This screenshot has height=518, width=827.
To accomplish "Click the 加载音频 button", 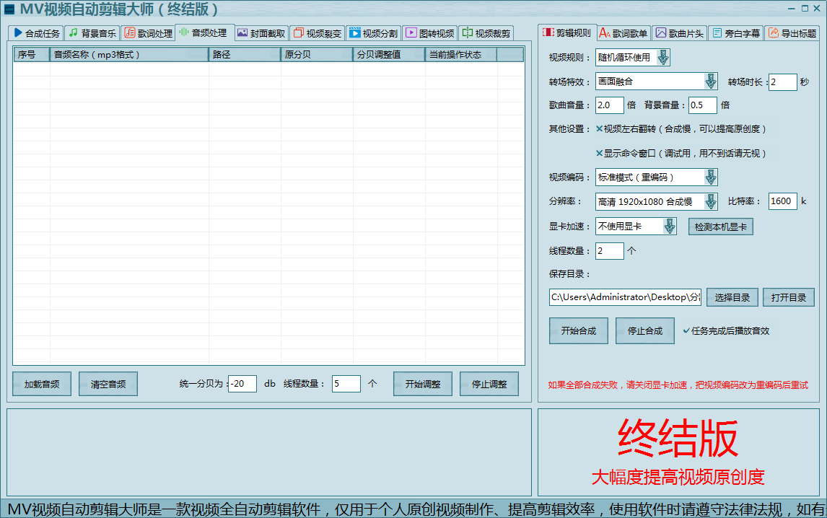I will [x=42, y=384].
